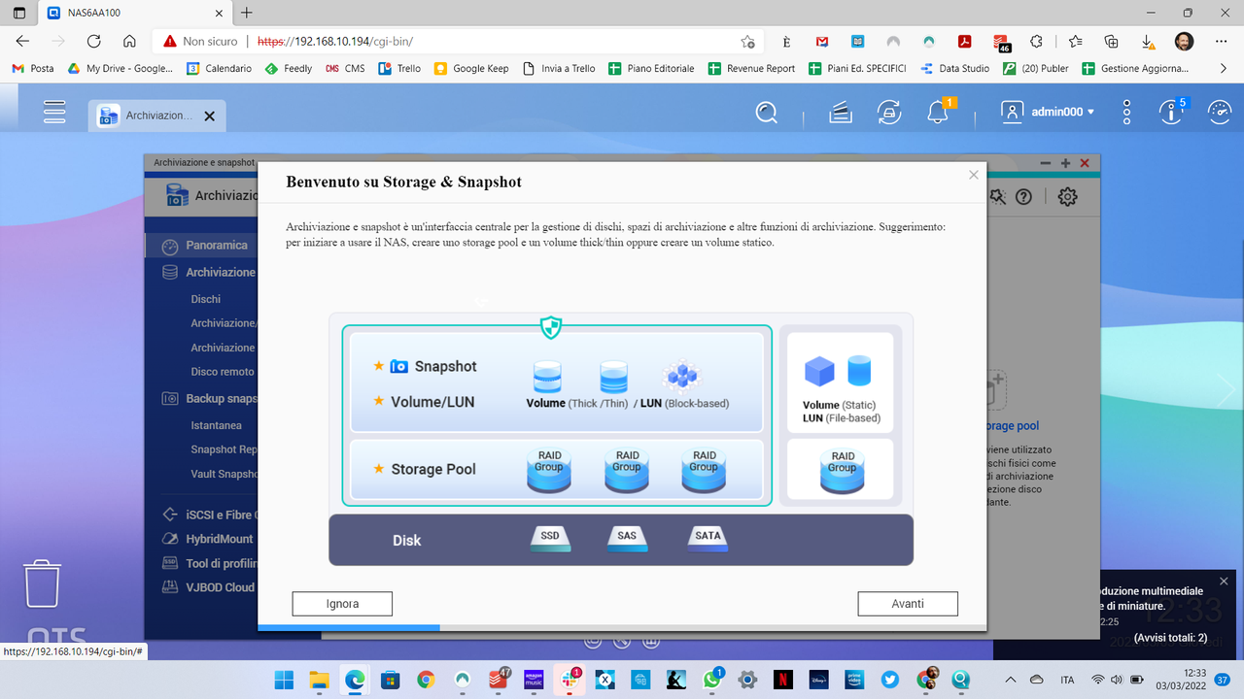The image size is (1244, 699).
Task: Open the QTS resource monitor dashboard icon
Action: point(1219,113)
